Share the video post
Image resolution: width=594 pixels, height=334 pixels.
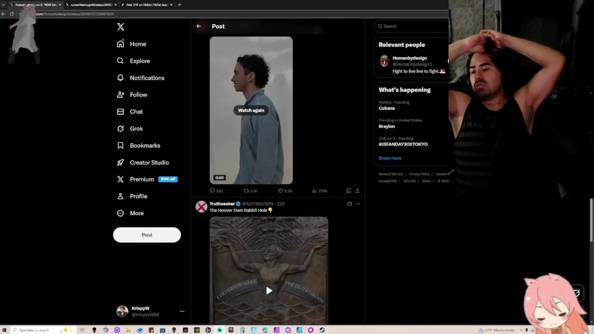(x=357, y=191)
